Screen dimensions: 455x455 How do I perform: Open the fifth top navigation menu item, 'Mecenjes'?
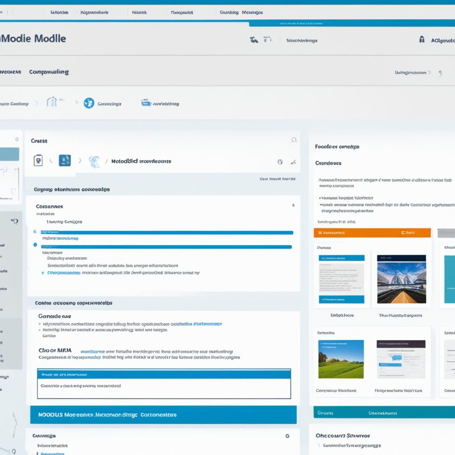pos(252,12)
